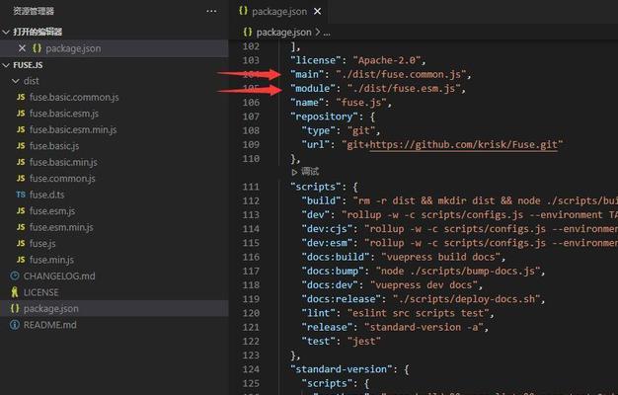The height and width of the screenshot is (395, 618).
Task: Close the package.json editor tab
Action: point(317,12)
